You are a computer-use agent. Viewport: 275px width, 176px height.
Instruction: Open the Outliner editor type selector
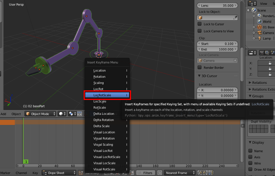coord(253,3)
